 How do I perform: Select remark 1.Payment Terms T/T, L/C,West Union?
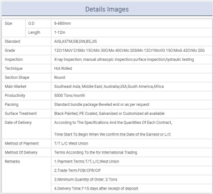pos(87,161)
